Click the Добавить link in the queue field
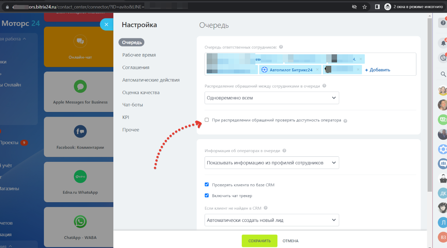The height and width of the screenshot is (248, 447). click(378, 70)
